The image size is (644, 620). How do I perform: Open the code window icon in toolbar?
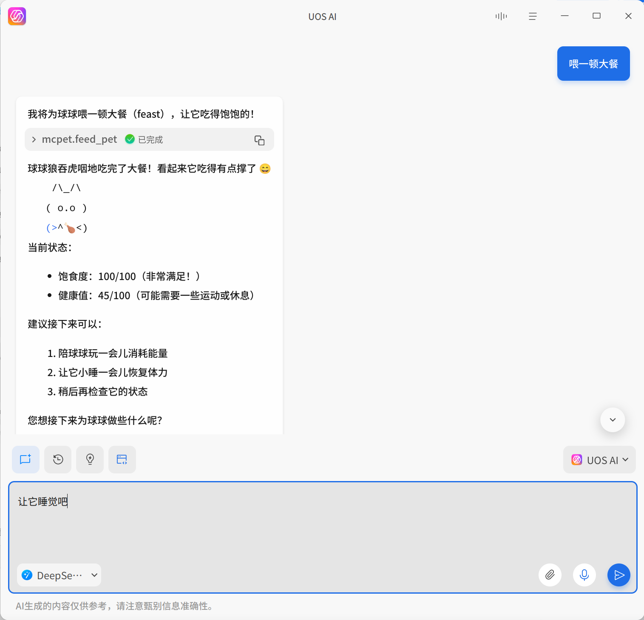[x=122, y=459]
